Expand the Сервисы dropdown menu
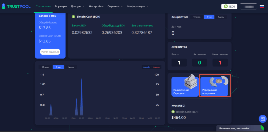Viewport: 268px width, 132px height. click(x=115, y=6)
